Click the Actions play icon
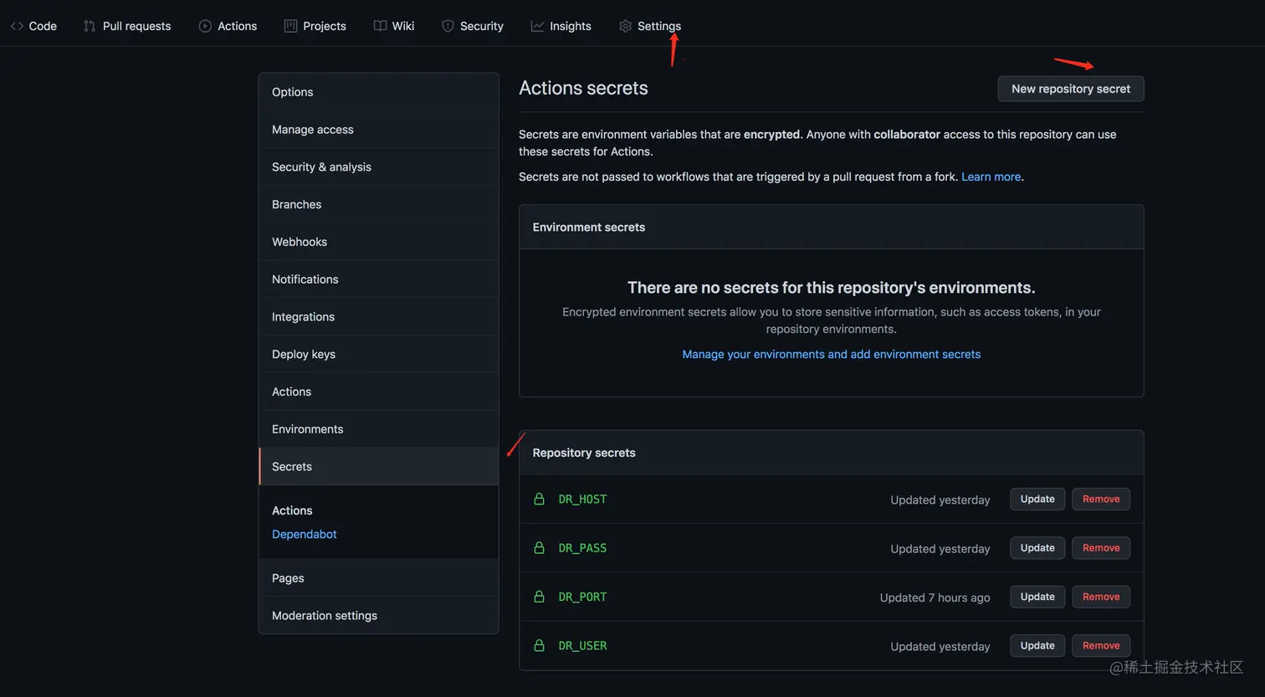 205,26
